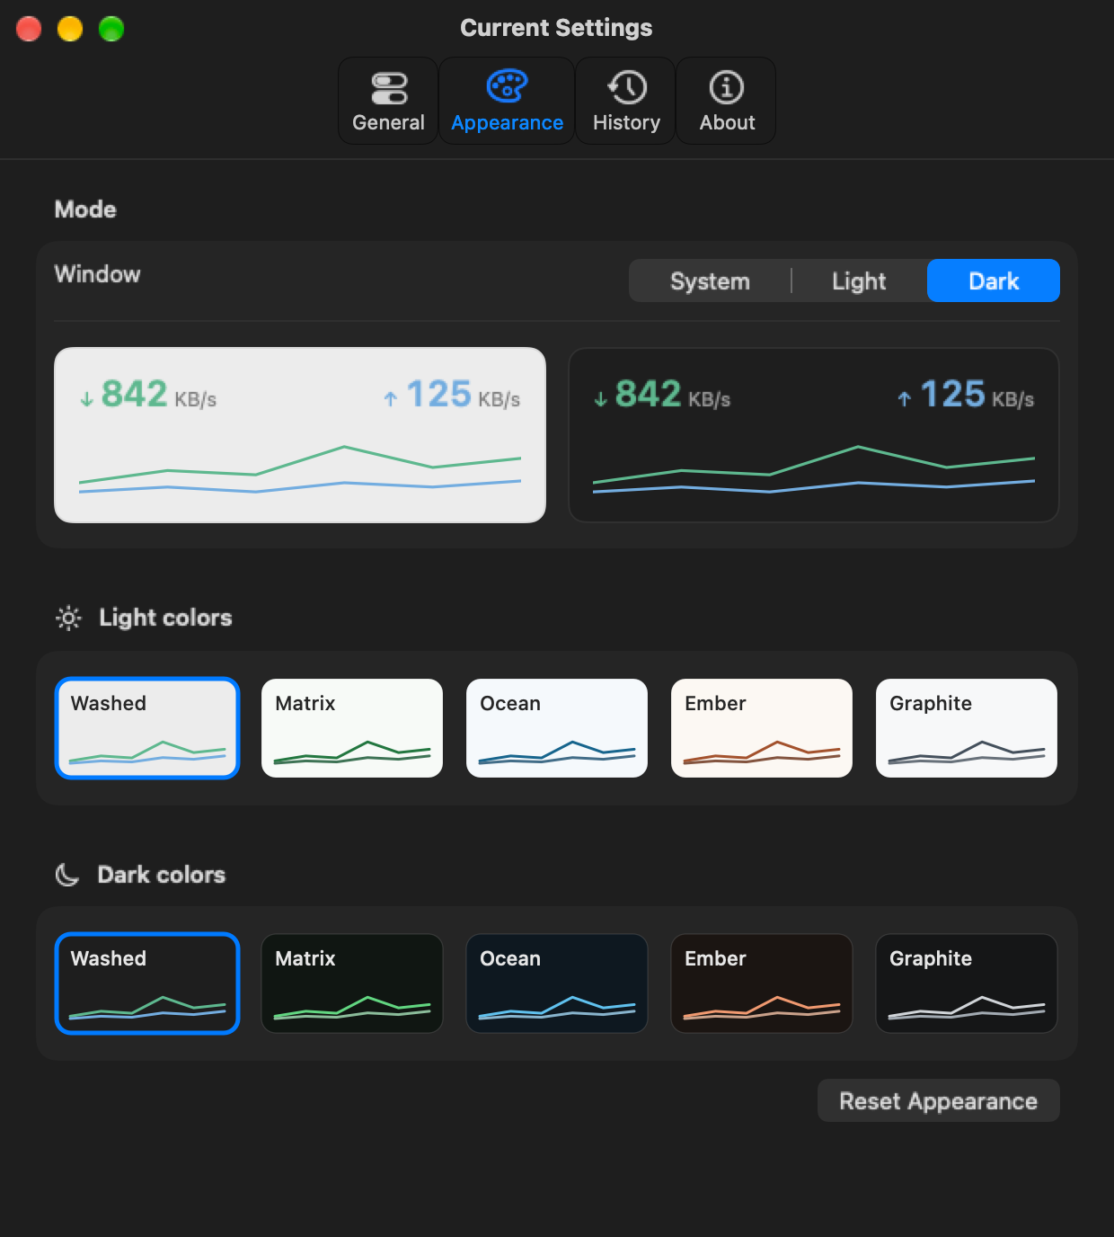Click the dark mode preview card

pyautogui.click(x=814, y=435)
